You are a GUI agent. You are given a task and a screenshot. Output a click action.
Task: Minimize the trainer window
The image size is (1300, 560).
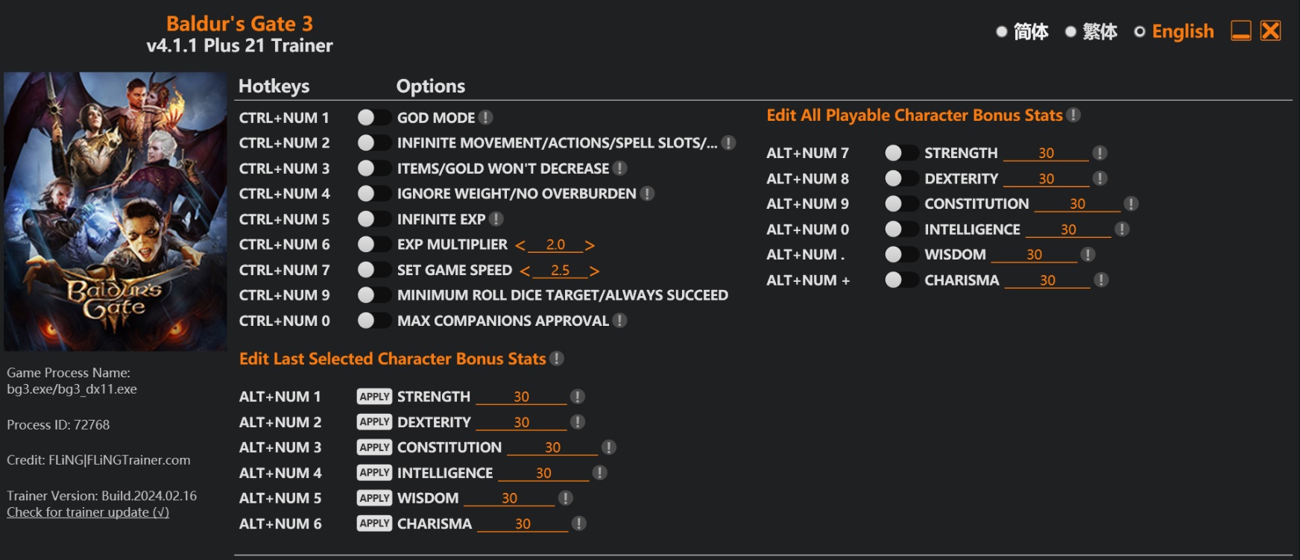(x=1241, y=31)
